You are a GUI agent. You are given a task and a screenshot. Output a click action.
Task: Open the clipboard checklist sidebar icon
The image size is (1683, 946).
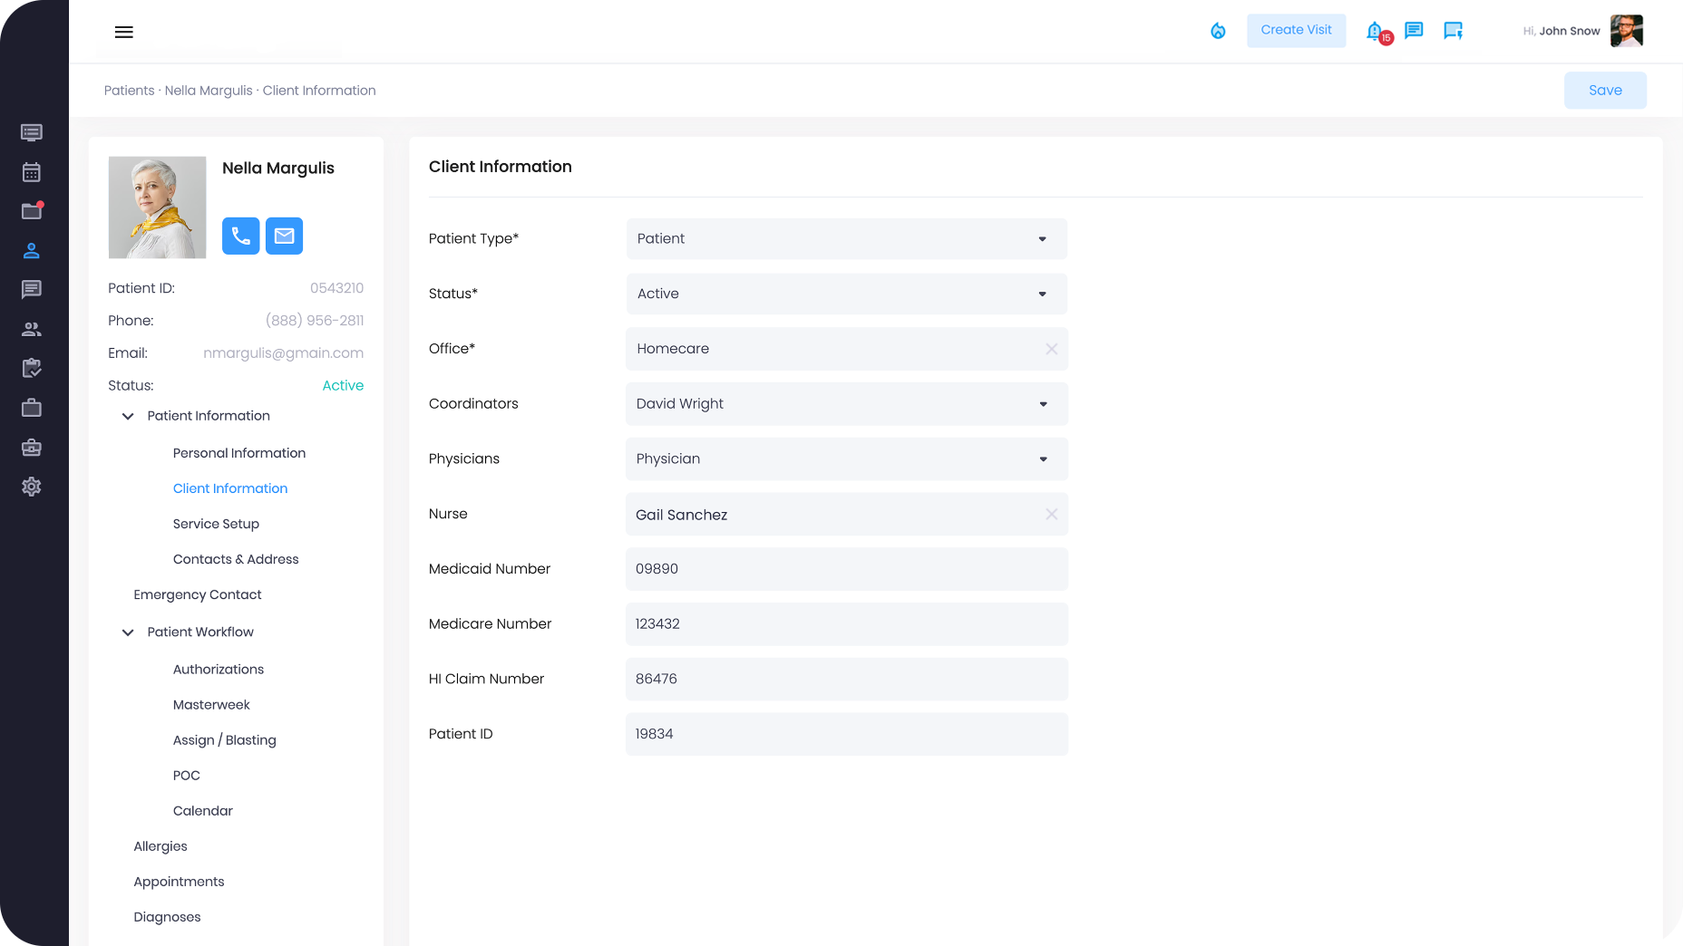32,369
